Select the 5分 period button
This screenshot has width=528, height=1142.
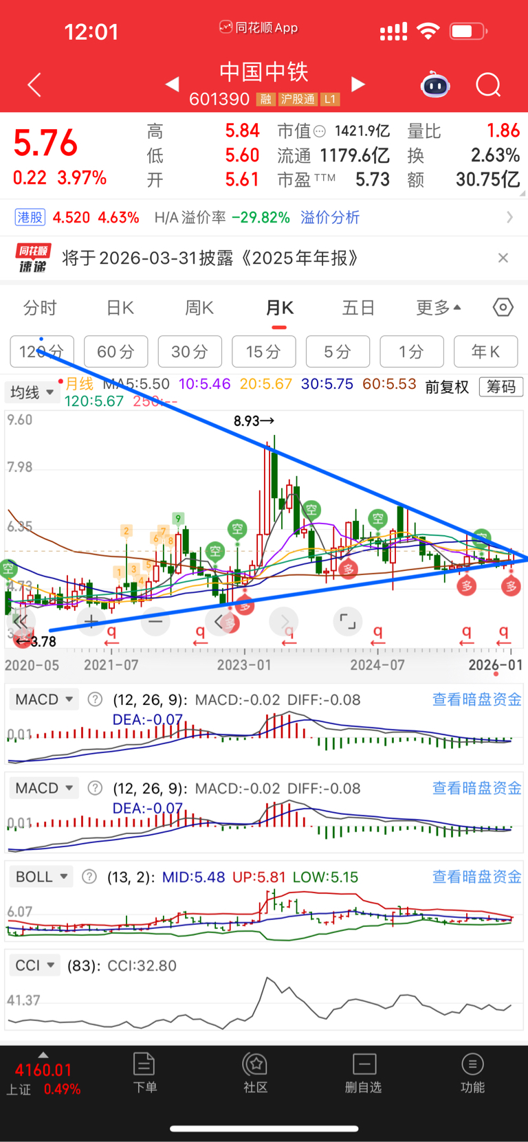[x=338, y=352]
